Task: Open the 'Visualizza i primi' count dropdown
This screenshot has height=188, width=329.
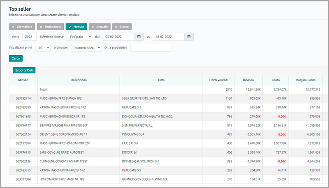Action: click(x=43, y=48)
